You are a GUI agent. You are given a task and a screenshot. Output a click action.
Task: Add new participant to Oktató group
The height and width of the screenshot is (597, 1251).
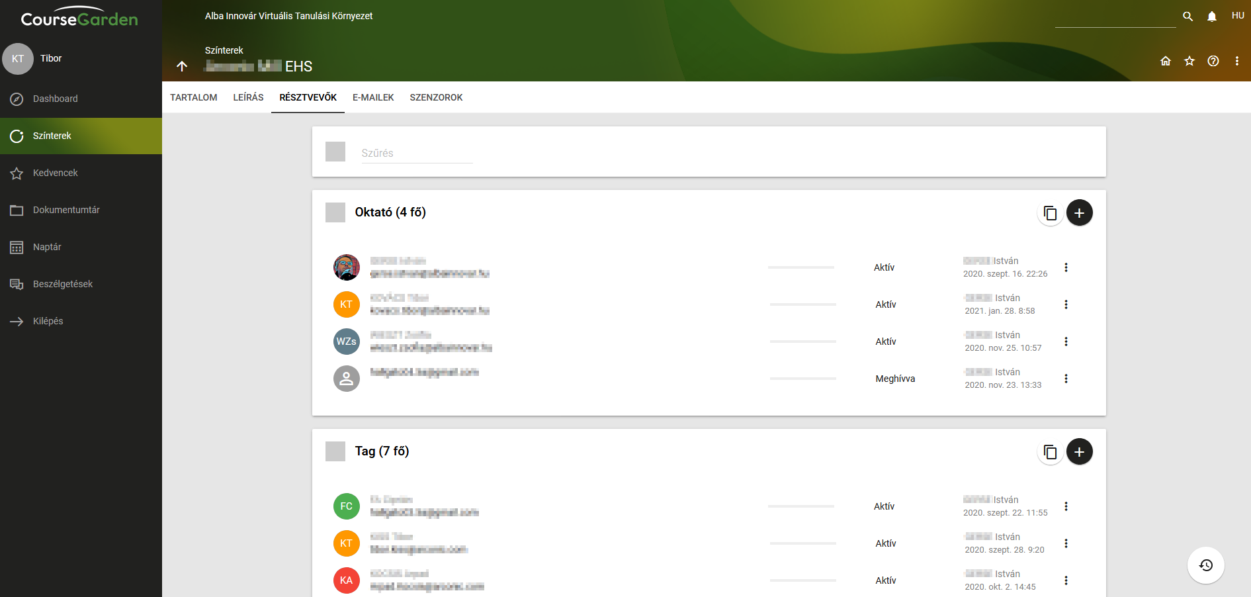click(x=1079, y=213)
